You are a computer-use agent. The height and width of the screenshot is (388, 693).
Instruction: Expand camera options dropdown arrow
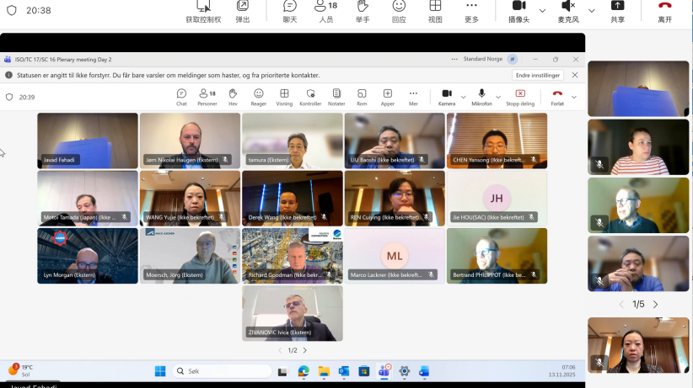[542, 11]
